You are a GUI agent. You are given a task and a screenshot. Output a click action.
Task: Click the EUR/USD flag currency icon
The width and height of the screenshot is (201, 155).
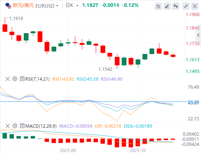pos(8,6)
